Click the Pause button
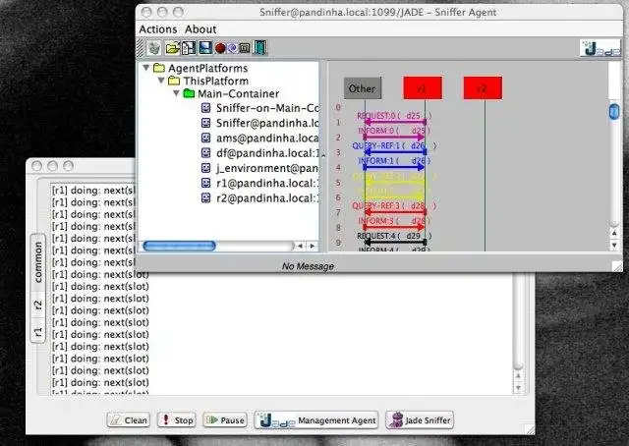This screenshot has height=446, width=629. click(225, 420)
